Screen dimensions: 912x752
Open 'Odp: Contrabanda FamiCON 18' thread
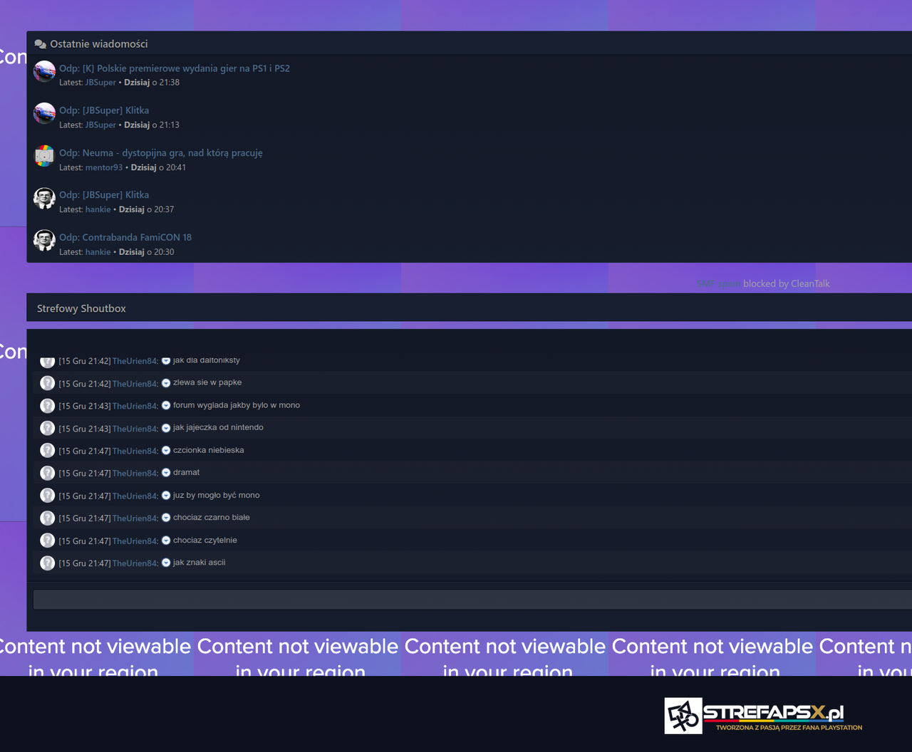click(125, 237)
